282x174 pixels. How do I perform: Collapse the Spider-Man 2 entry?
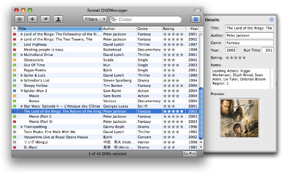pyautogui.click(x=22, y=91)
